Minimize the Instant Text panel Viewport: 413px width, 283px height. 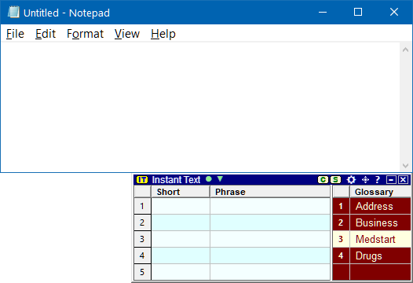pos(391,179)
